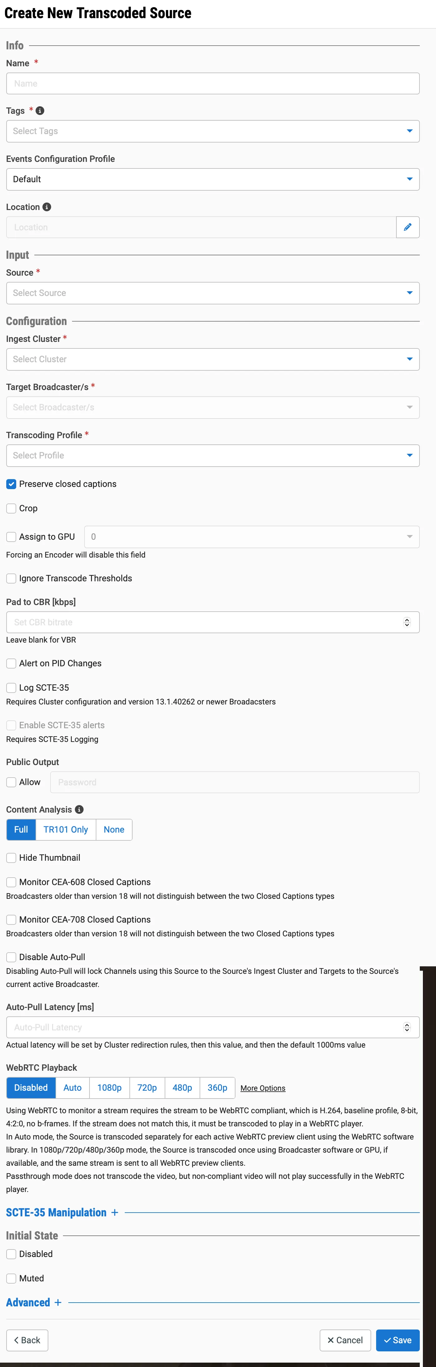
Task: Select None for content analysis
Action: [x=114, y=829]
